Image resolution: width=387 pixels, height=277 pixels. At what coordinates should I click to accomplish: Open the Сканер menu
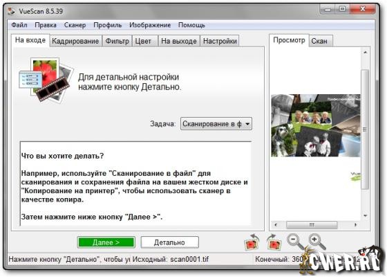(75, 25)
